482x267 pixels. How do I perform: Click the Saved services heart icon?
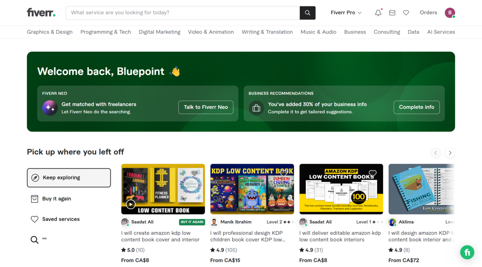(35, 219)
